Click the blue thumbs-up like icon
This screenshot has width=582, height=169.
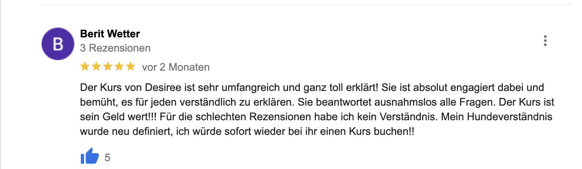point(90,156)
